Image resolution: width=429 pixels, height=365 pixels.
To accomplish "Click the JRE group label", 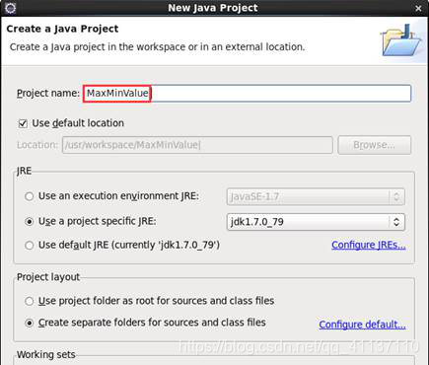I will (25, 171).
